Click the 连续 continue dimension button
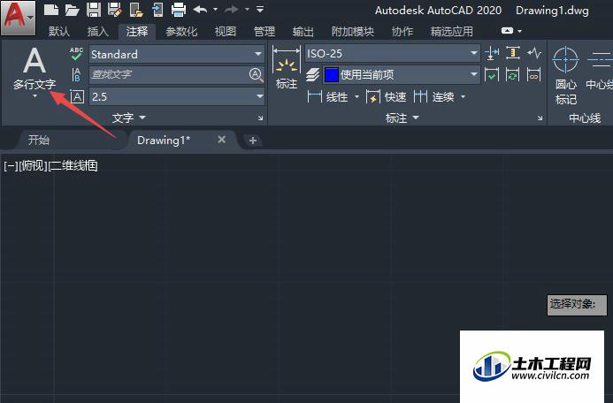Screen dimensions: 613x403 [x=434, y=97]
